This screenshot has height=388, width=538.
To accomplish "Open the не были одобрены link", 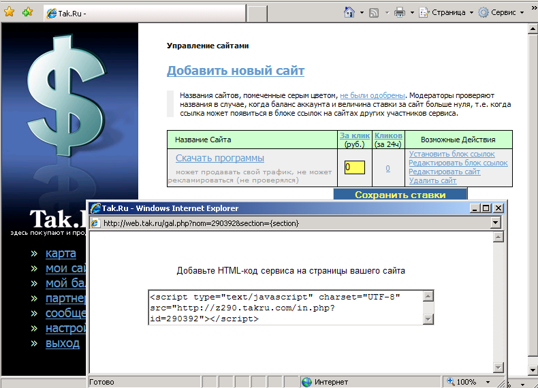I will click(x=373, y=95).
